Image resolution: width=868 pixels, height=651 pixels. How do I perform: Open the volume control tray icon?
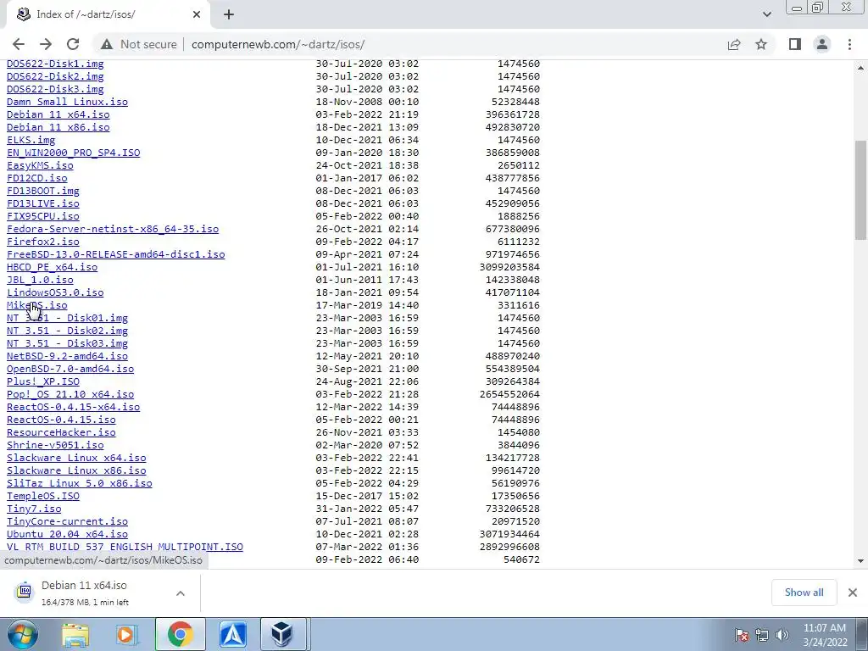click(x=782, y=635)
